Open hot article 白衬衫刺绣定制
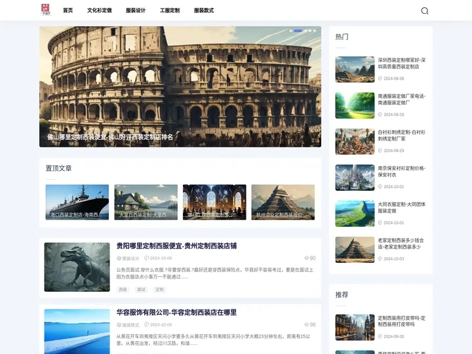The image size is (472, 354). tap(402, 136)
